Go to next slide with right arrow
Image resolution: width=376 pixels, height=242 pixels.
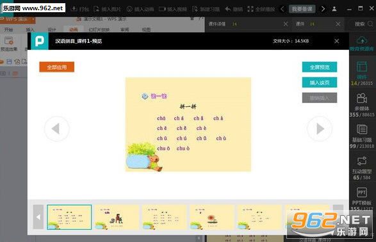pos(320,129)
